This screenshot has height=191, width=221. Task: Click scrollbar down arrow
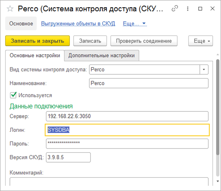click(x=218, y=181)
